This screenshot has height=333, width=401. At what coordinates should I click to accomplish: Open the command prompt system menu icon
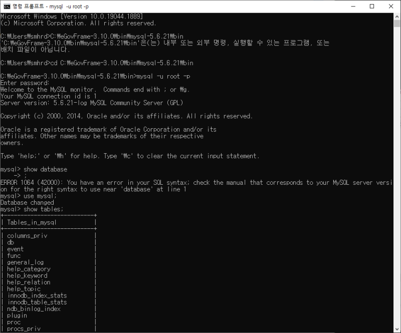click(7, 7)
